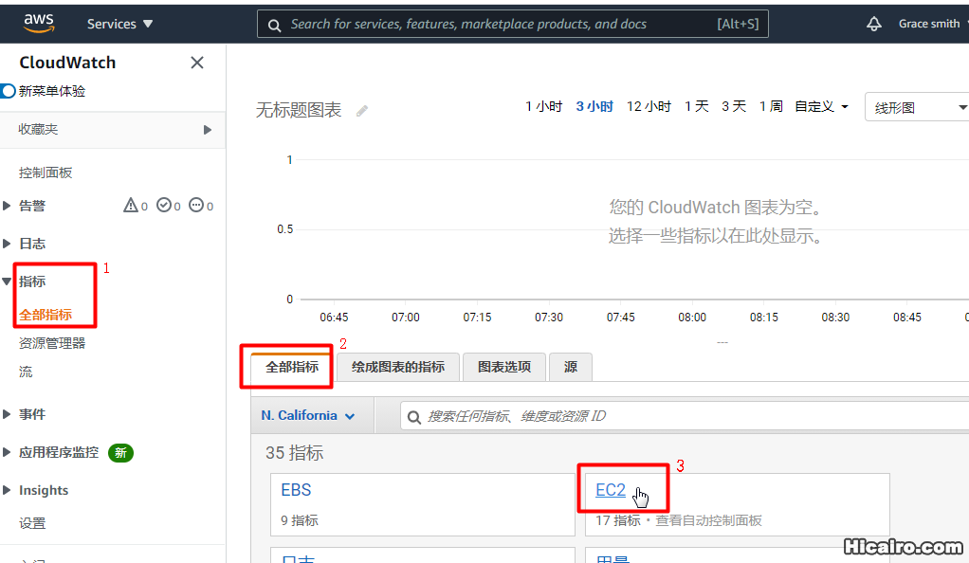Open the notifications bell icon
Viewport: 969px width, 563px height.
click(873, 23)
